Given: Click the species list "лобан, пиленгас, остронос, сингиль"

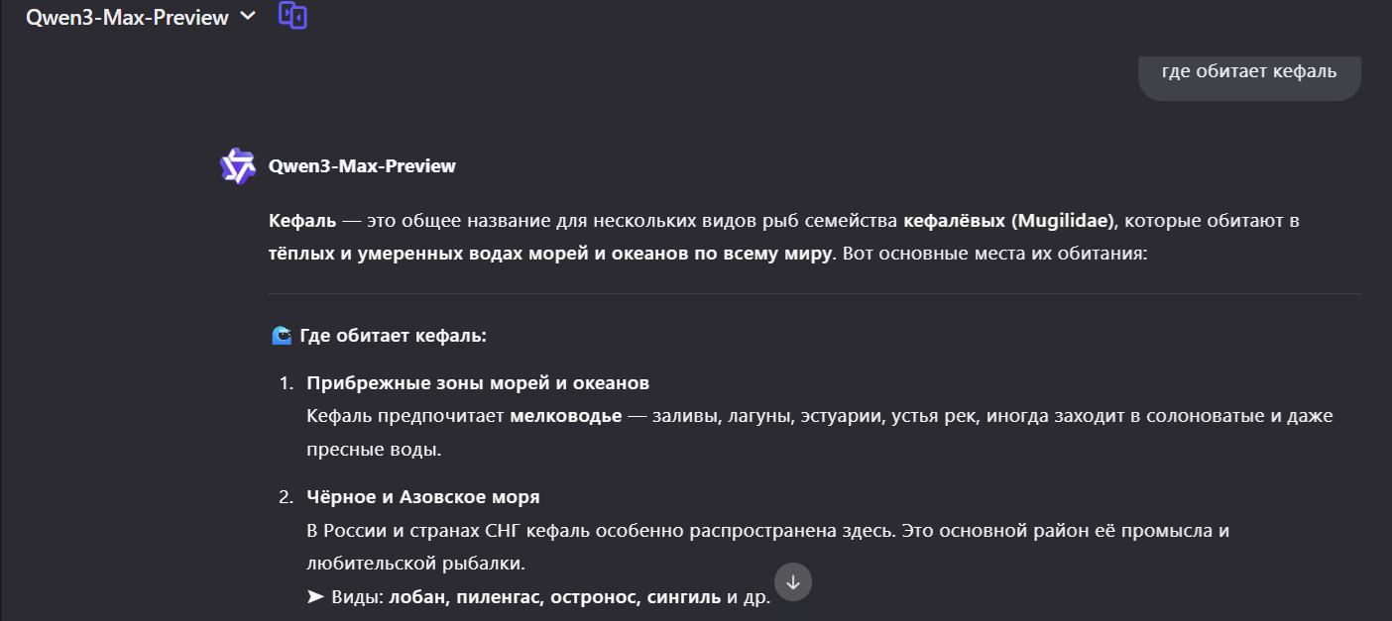Looking at the screenshot, I should pos(555,597).
